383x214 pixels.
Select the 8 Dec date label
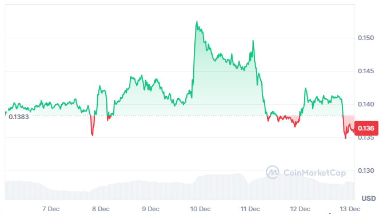coord(101,209)
